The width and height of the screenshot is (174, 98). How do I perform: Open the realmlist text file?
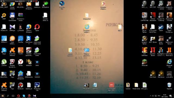(x=95, y=86)
